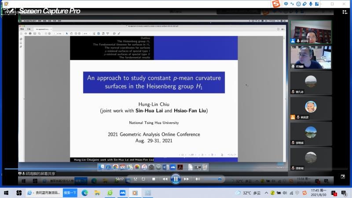Image resolution: width=352 pixels, height=198 pixels.
Task: Click the fast-forward button in the player
Action: [x=187, y=179]
